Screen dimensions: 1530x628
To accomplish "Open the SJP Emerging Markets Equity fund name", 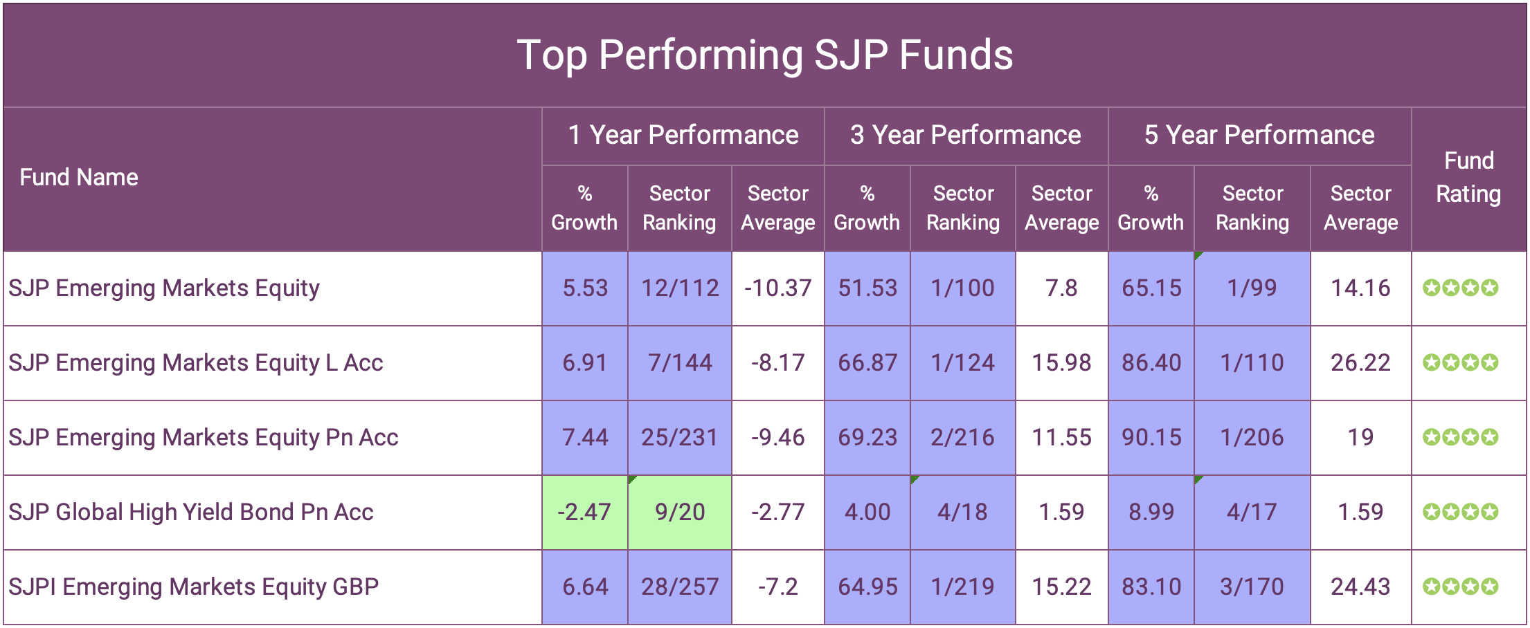I will click(x=164, y=288).
